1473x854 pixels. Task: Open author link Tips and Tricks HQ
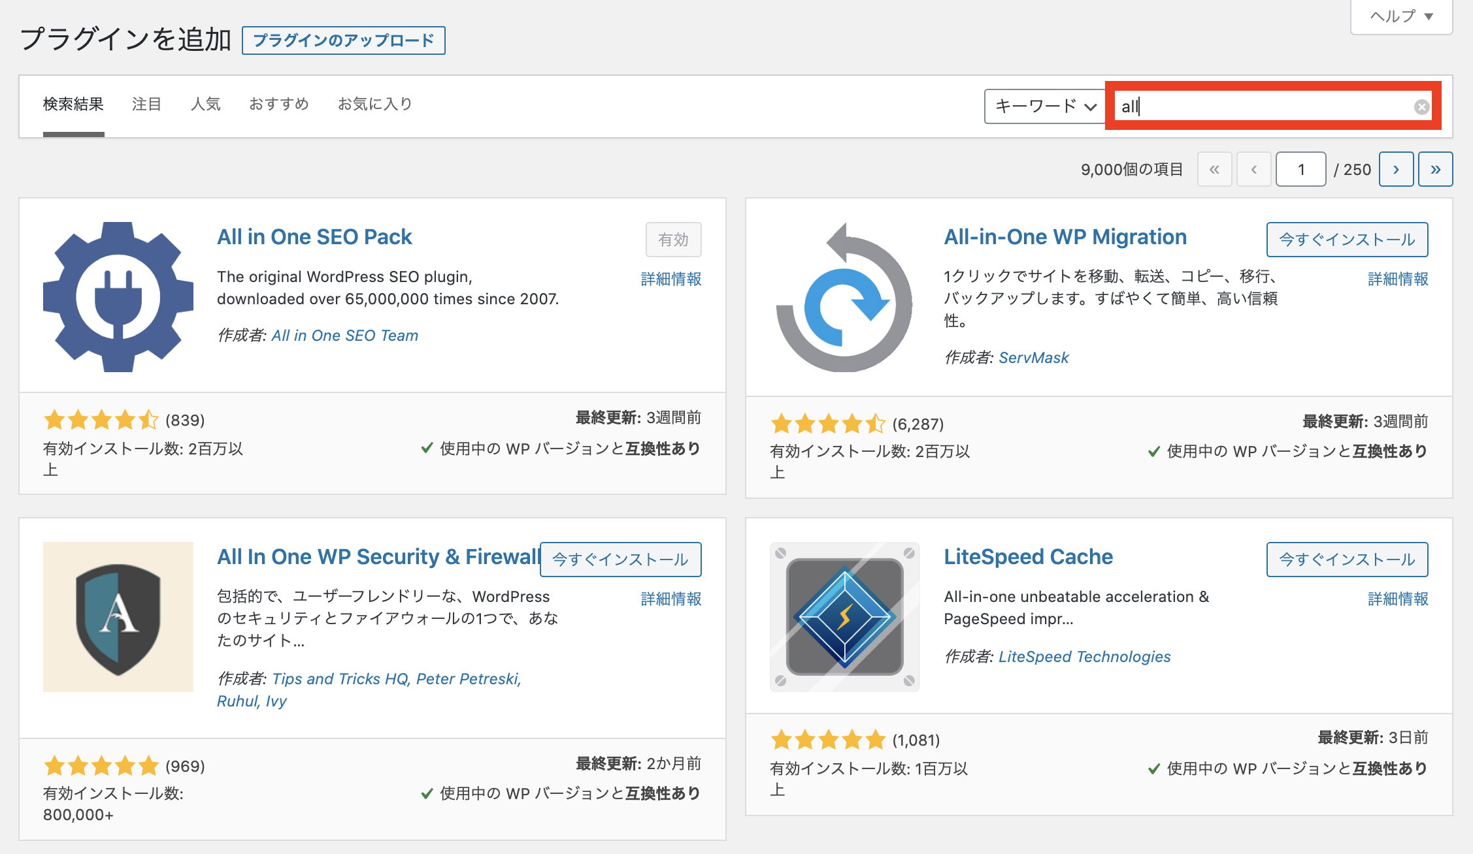click(x=340, y=679)
